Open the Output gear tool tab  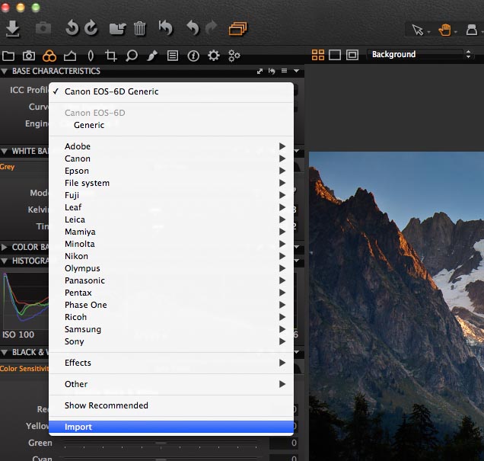coord(214,56)
